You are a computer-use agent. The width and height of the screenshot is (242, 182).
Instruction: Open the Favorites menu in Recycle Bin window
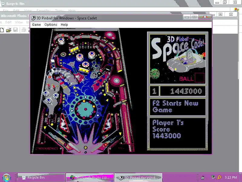[x=44, y=11]
